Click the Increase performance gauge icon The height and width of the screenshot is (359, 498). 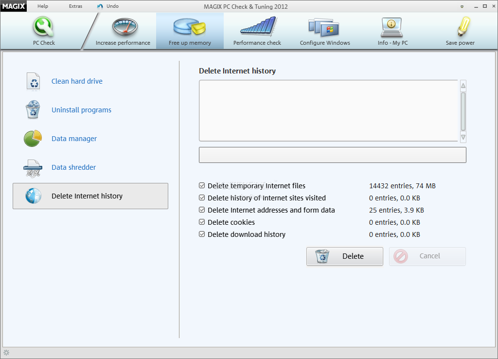point(125,27)
